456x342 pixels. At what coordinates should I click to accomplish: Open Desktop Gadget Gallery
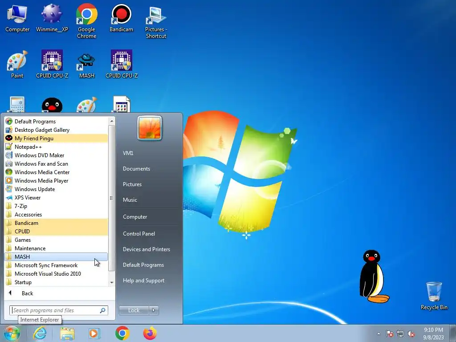click(x=56, y=130)
